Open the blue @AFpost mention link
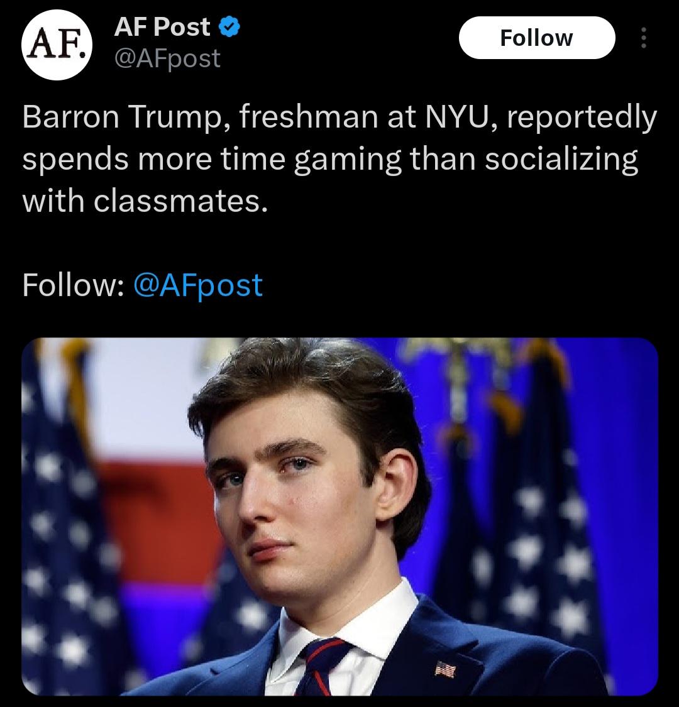The height and width of the screenshot is (707, 679). [198, 285]
